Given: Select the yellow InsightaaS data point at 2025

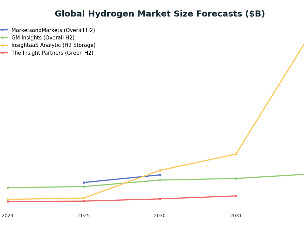Looking at the screenshot, I should (x=84, y=198).
